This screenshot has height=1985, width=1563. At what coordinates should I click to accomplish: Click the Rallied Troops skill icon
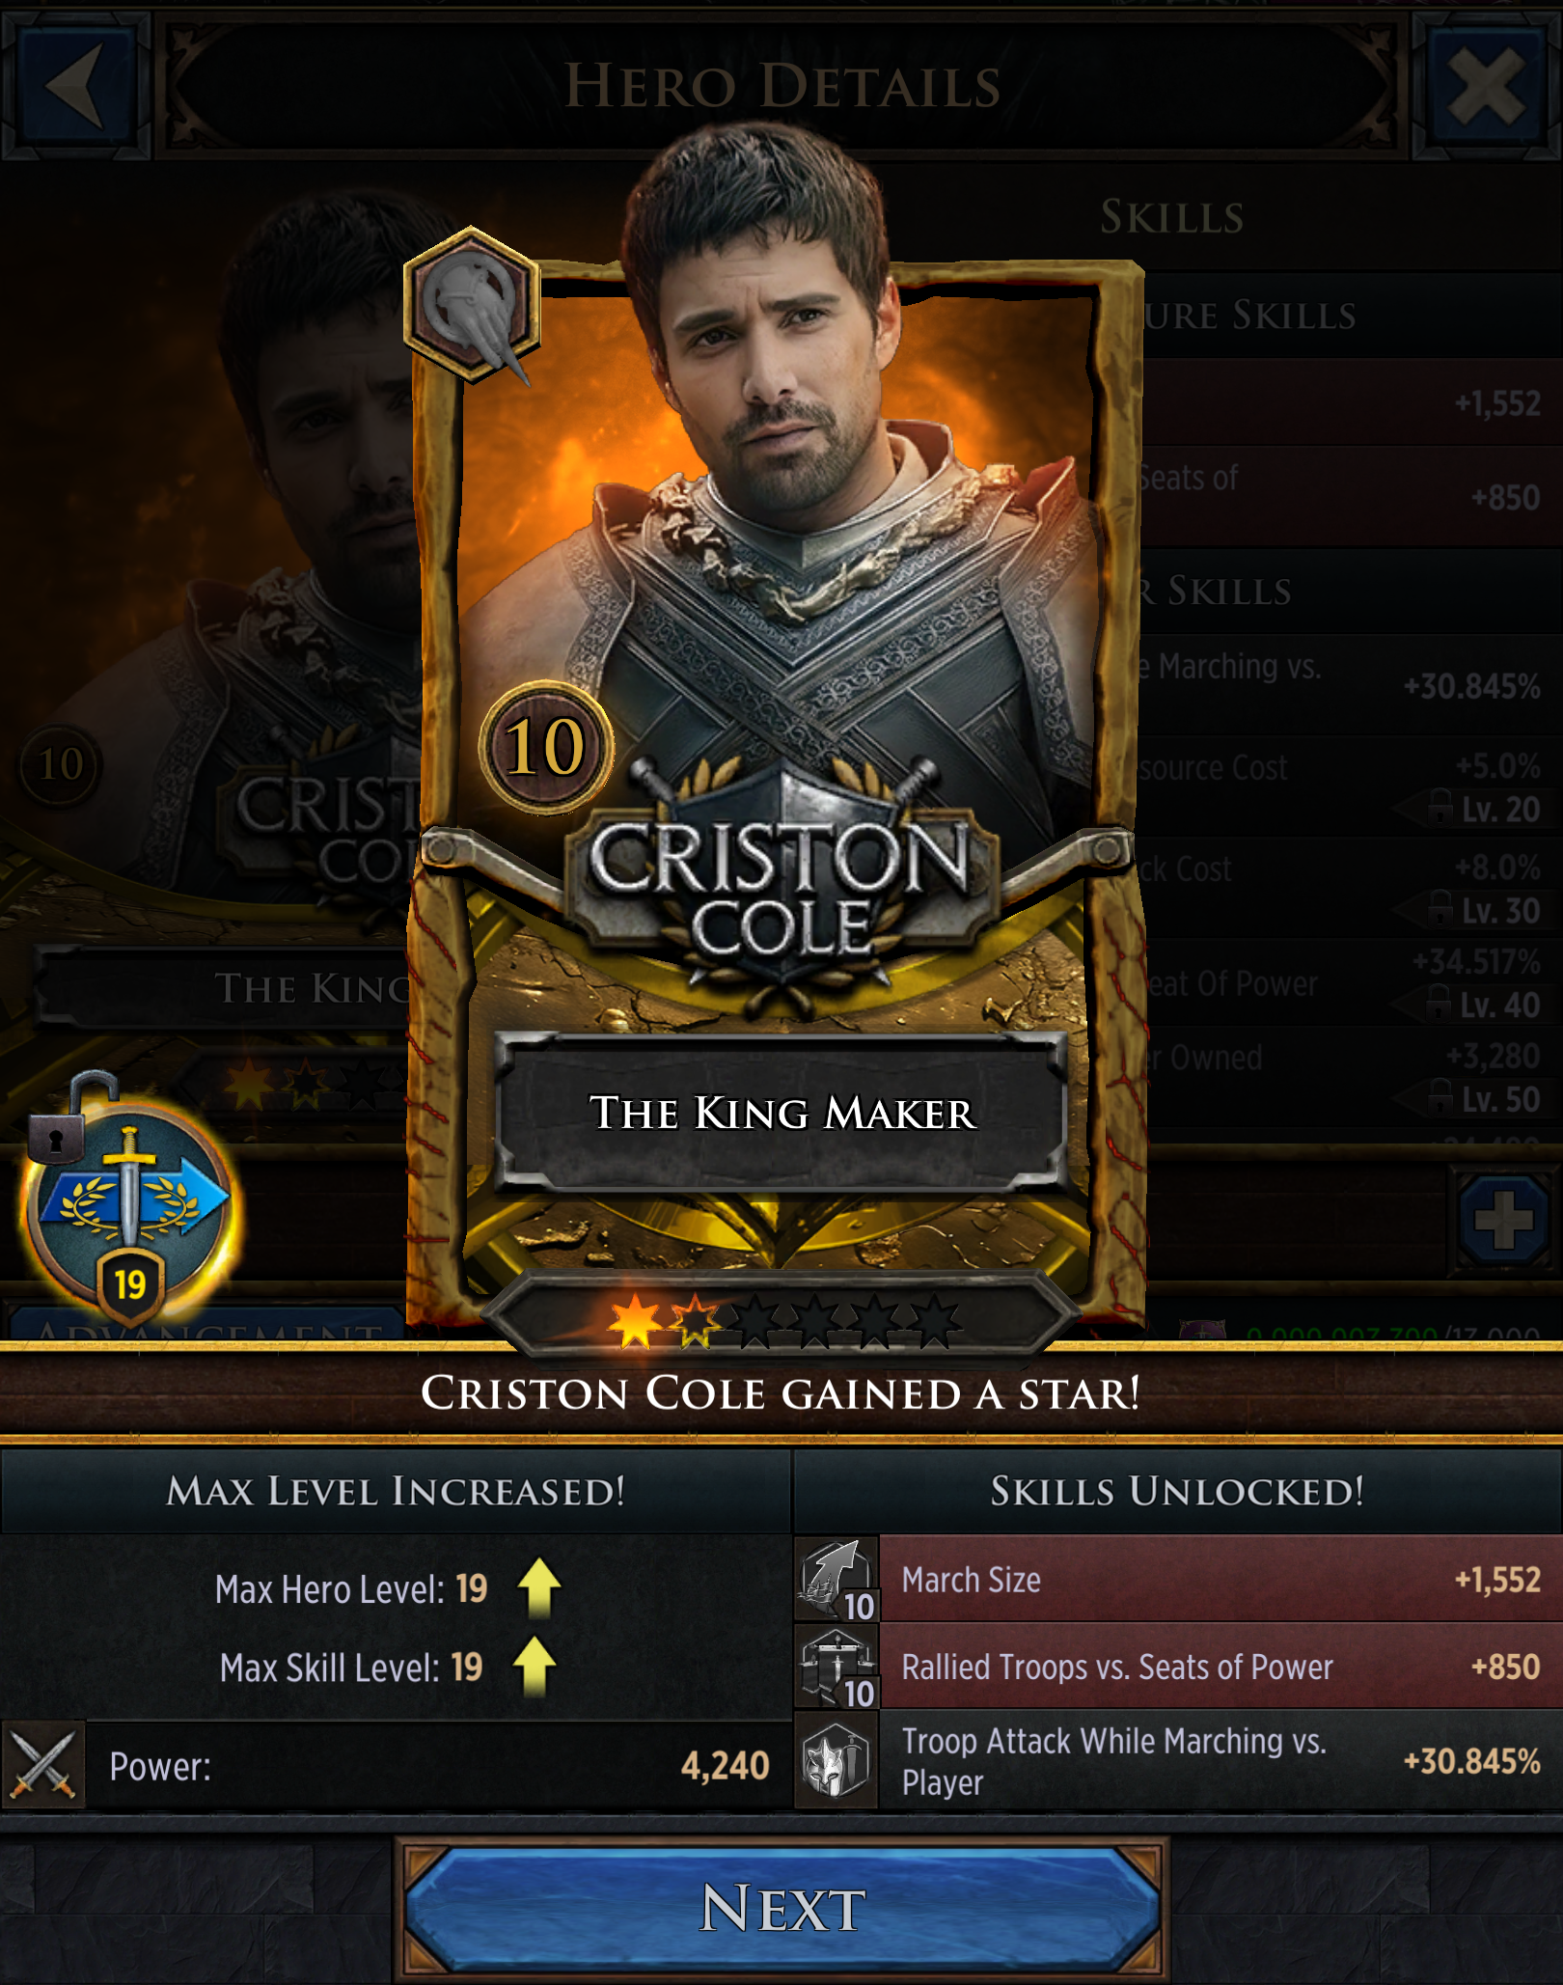tap(836, 1666)
